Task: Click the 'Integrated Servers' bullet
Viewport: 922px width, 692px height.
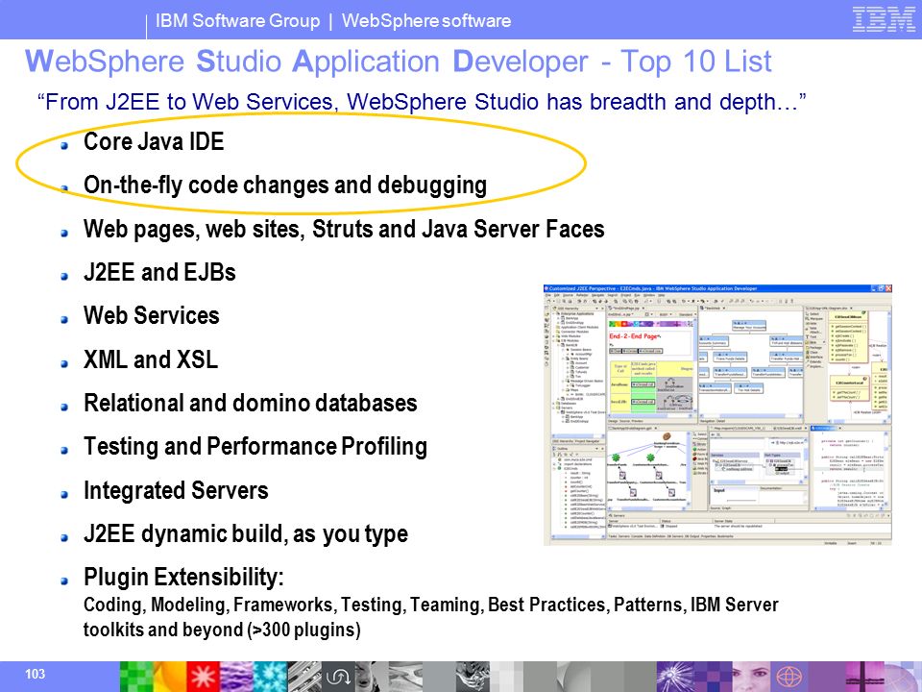Action: [176, 490]
